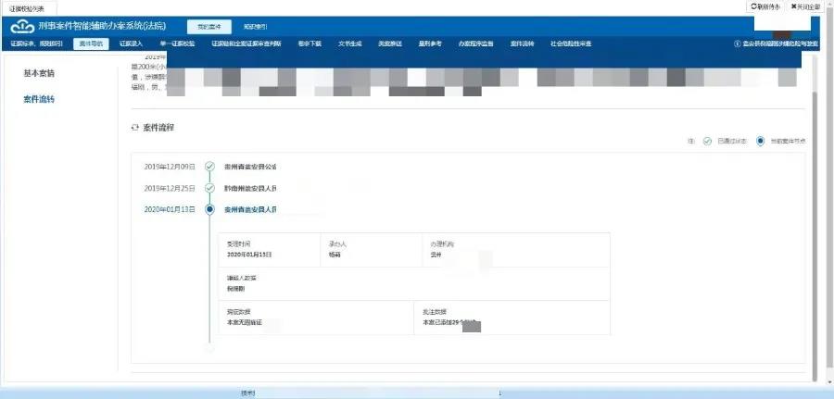Image resolution: width=834 pixels, height=399 pixels.
Task: Click the check-circle node for 2019年12月09日
Action: point(210,167)
